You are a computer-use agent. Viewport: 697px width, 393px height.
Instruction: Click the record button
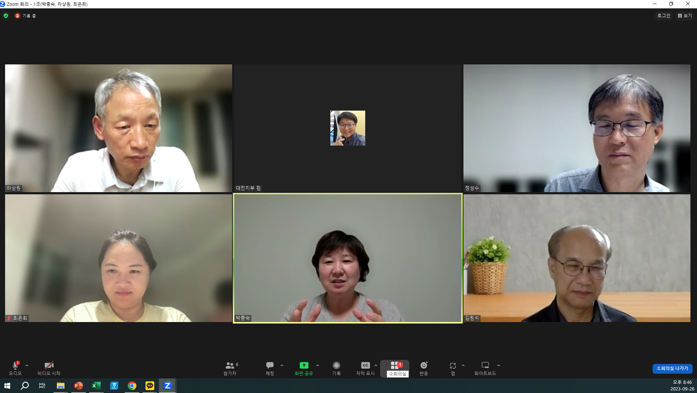[336, 368]
